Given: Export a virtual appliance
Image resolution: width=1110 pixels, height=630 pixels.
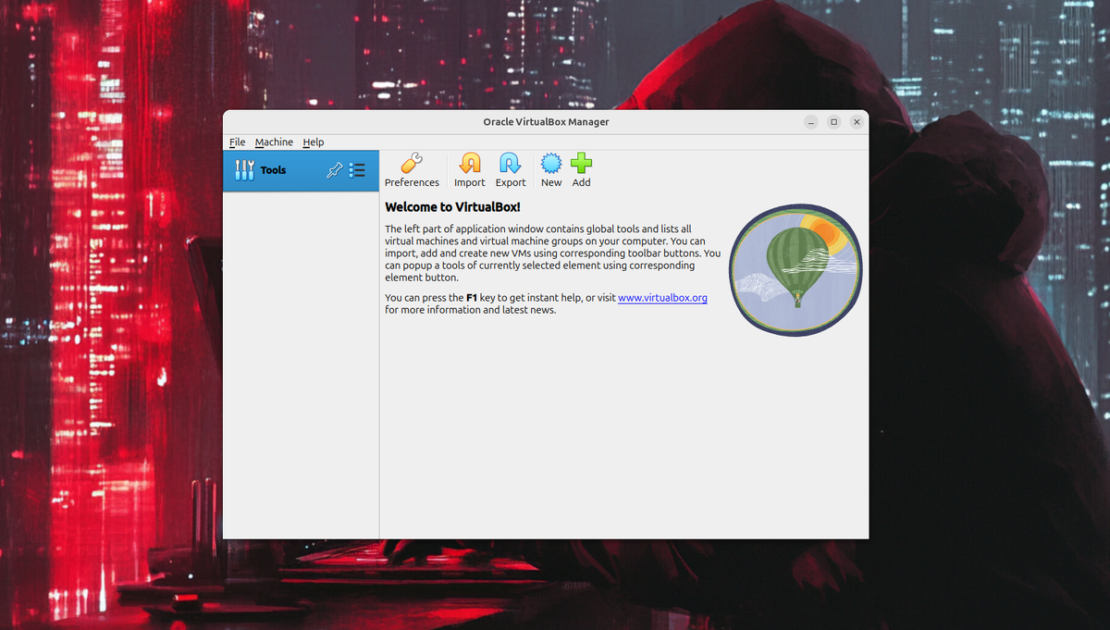Looking at the screenshot, I should click(x=510, y=170).
